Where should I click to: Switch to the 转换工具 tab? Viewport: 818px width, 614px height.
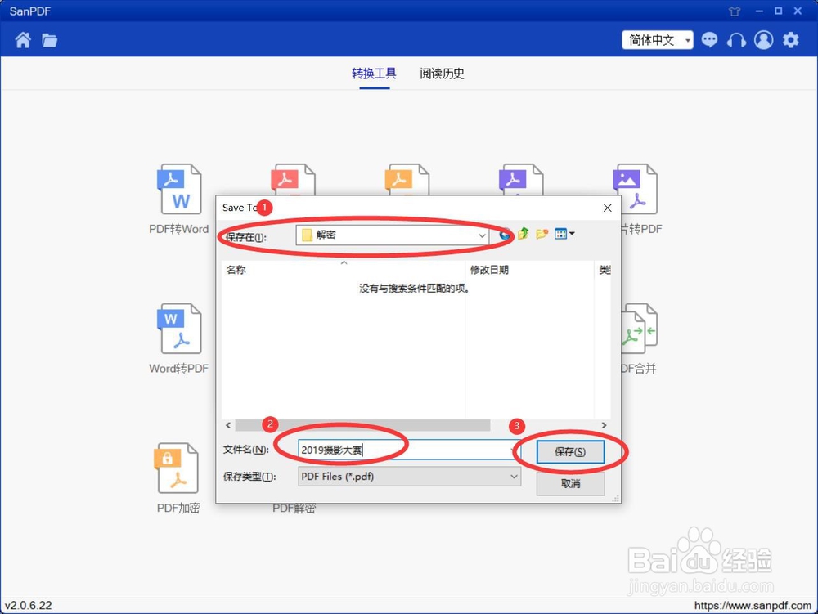coord(374,74)
